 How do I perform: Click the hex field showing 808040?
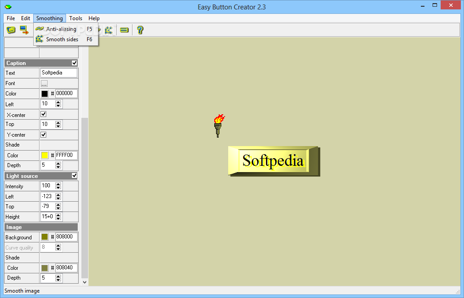point(66,268)
